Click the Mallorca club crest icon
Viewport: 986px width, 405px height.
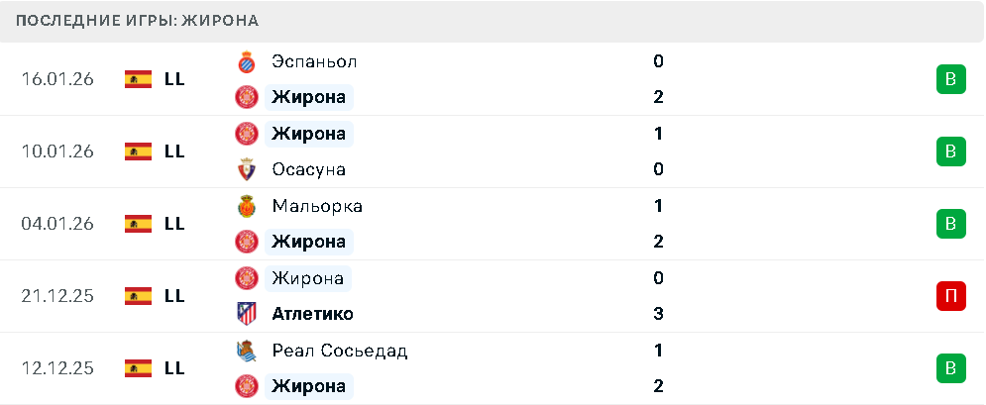pos(246,206)
